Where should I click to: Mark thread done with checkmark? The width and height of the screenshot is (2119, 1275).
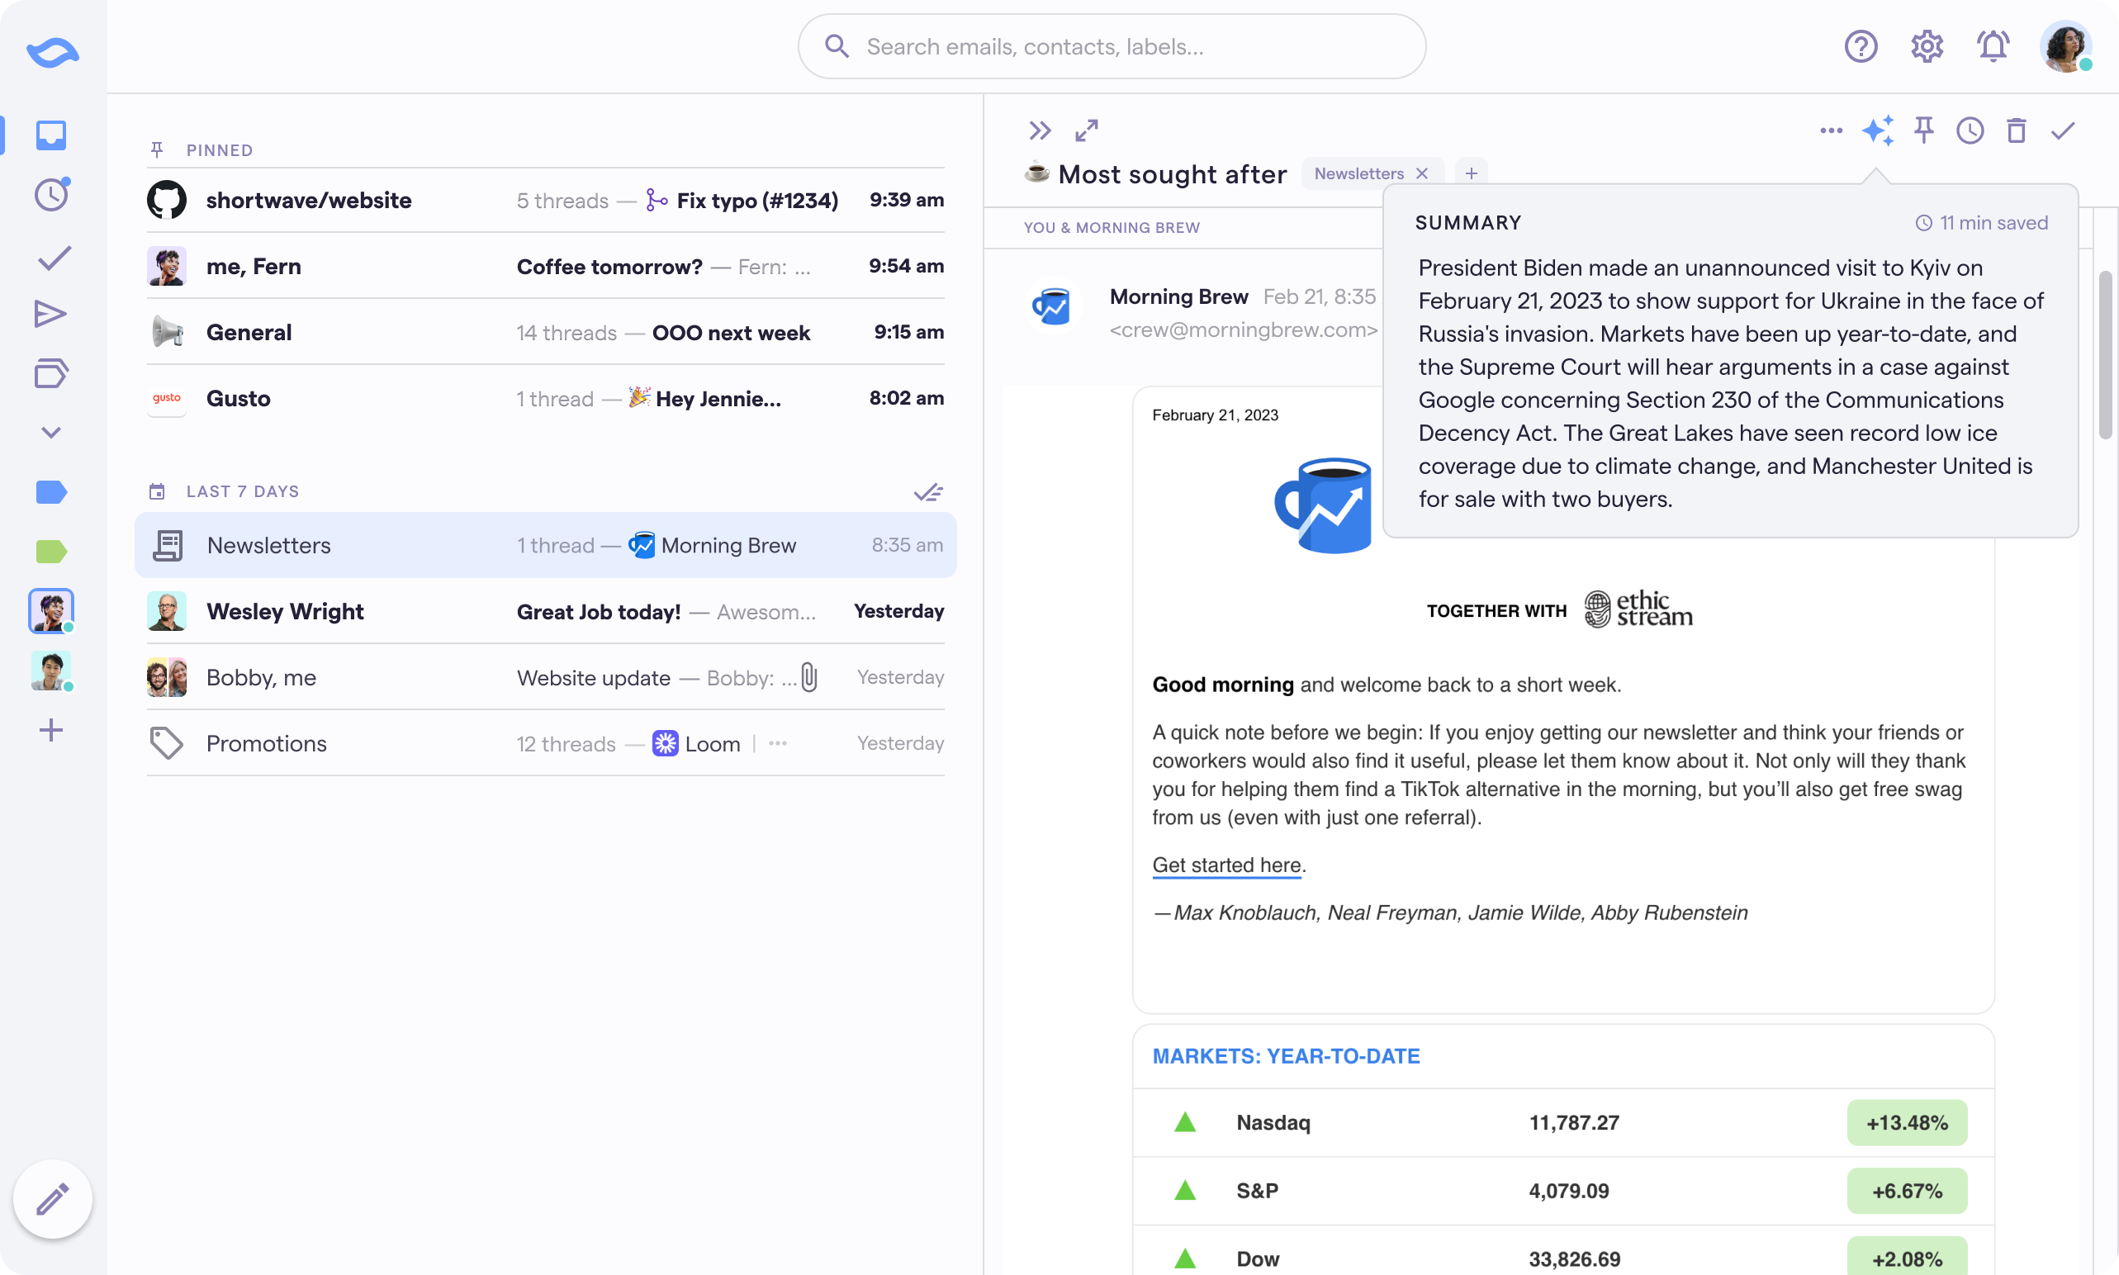(x=2063, y=130)
